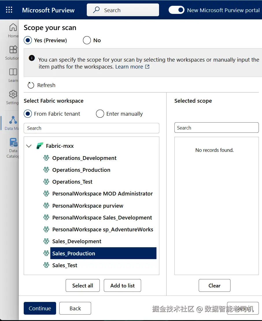The height and width of the screenshot is (321, 262).
Task: Select Operations_Test workspace name
Action: click(x=72, y=182)
